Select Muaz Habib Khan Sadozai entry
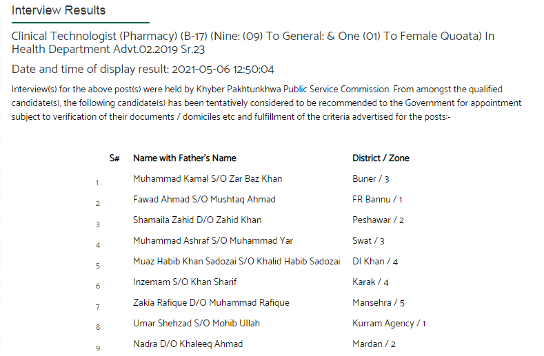This screenshot has width=544, height=356. 236,262
